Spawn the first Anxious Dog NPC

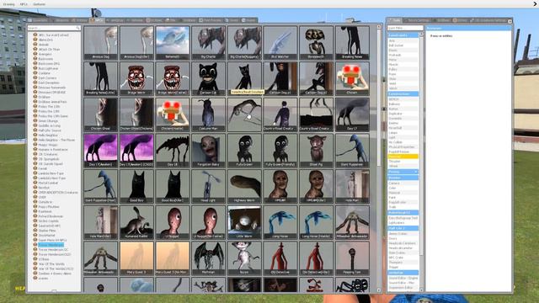(100, 43)
